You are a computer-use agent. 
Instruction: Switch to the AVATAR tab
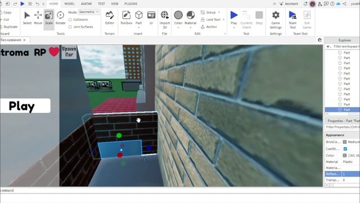coord(86,4)
